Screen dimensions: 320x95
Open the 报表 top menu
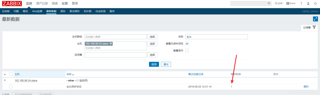(55, 3)
